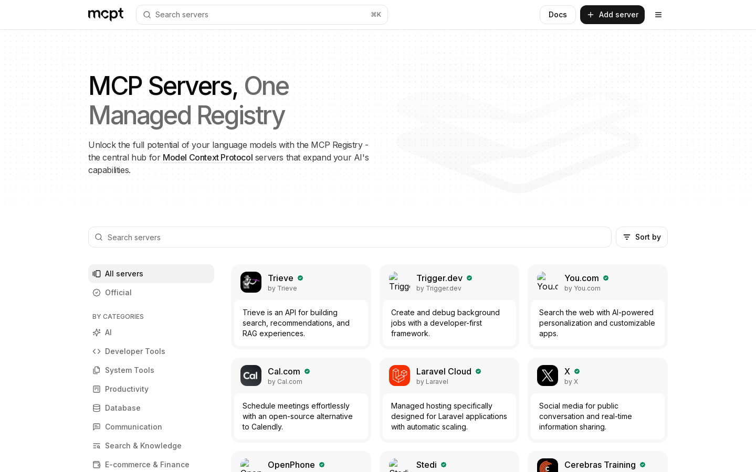The width and height of the screenshot is (756, 472).
Task: Click the mcpt logo in the header
Action: coord(106,14)
